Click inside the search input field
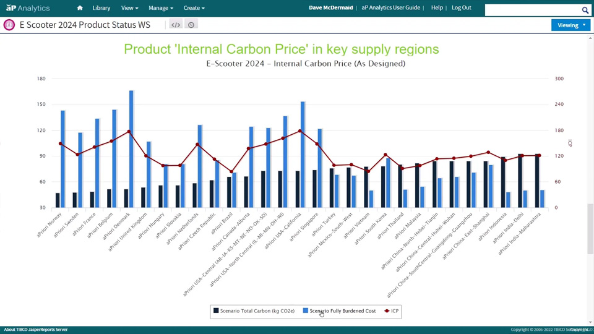This screenshot has width=594, height=334. tap(532, 10)
